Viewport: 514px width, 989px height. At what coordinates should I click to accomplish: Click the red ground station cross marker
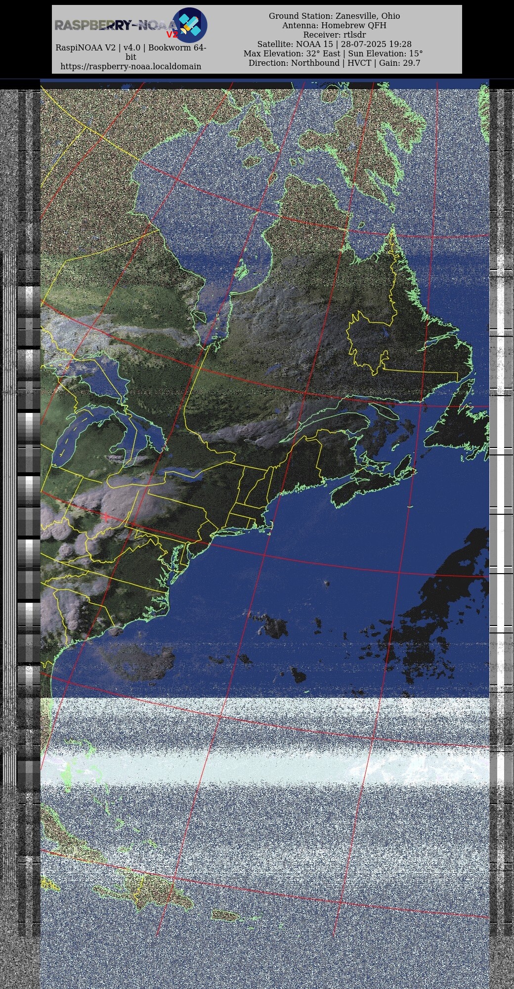click(x=106, y=517)
